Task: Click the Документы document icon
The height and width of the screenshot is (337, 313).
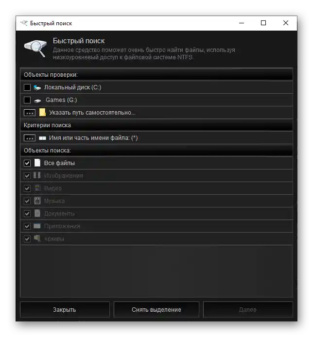Action: tap(37, 213)
